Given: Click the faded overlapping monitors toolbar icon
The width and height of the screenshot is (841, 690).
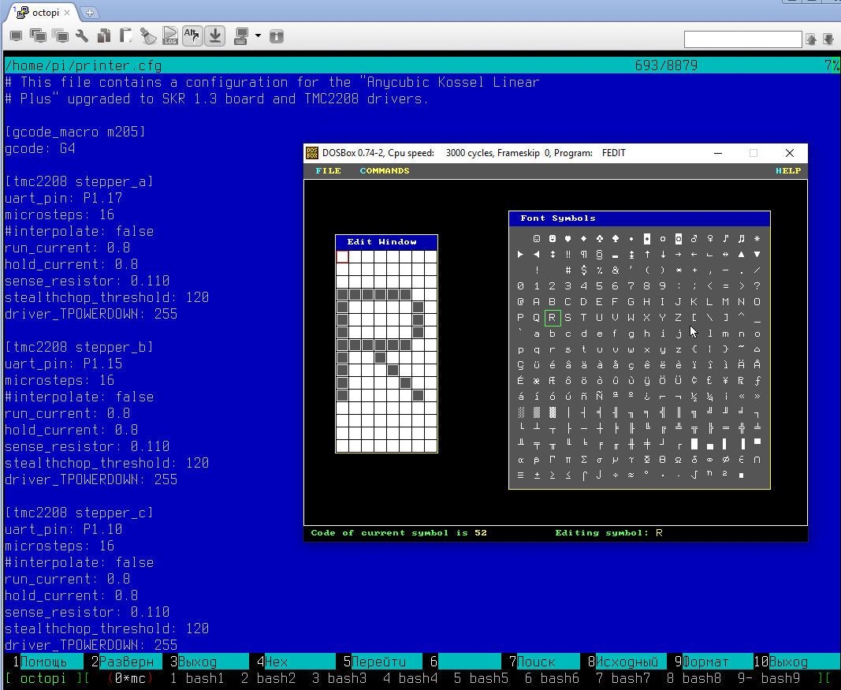Looking at the screenshot, I should [61, 36].
